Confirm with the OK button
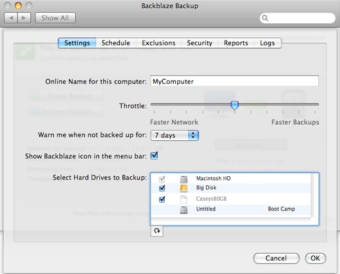 pos(316,258)
